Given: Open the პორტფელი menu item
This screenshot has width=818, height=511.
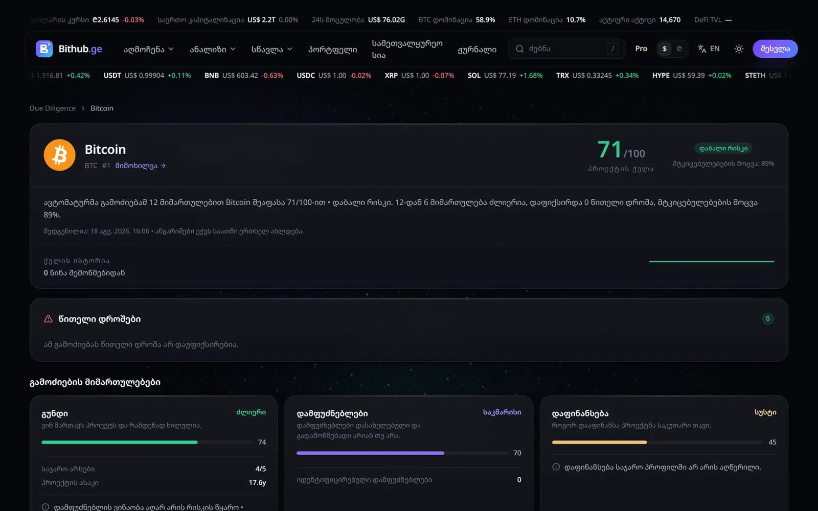Looking at the screenshot, I should pos(332,49).
